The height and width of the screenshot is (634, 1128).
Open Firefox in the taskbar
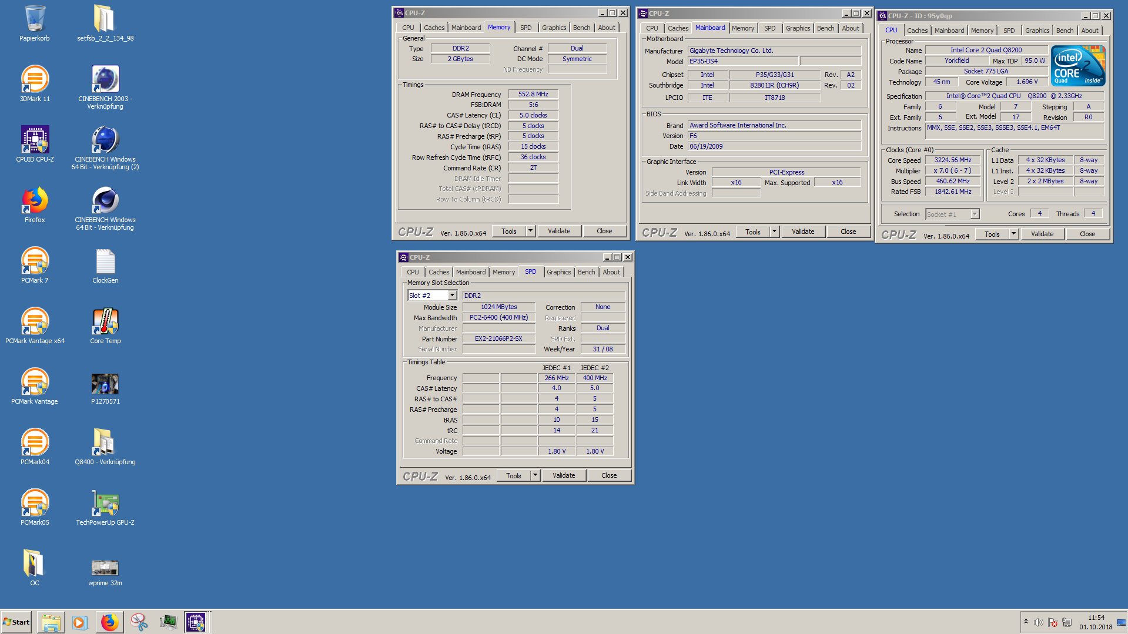click(x=109, y=622)
